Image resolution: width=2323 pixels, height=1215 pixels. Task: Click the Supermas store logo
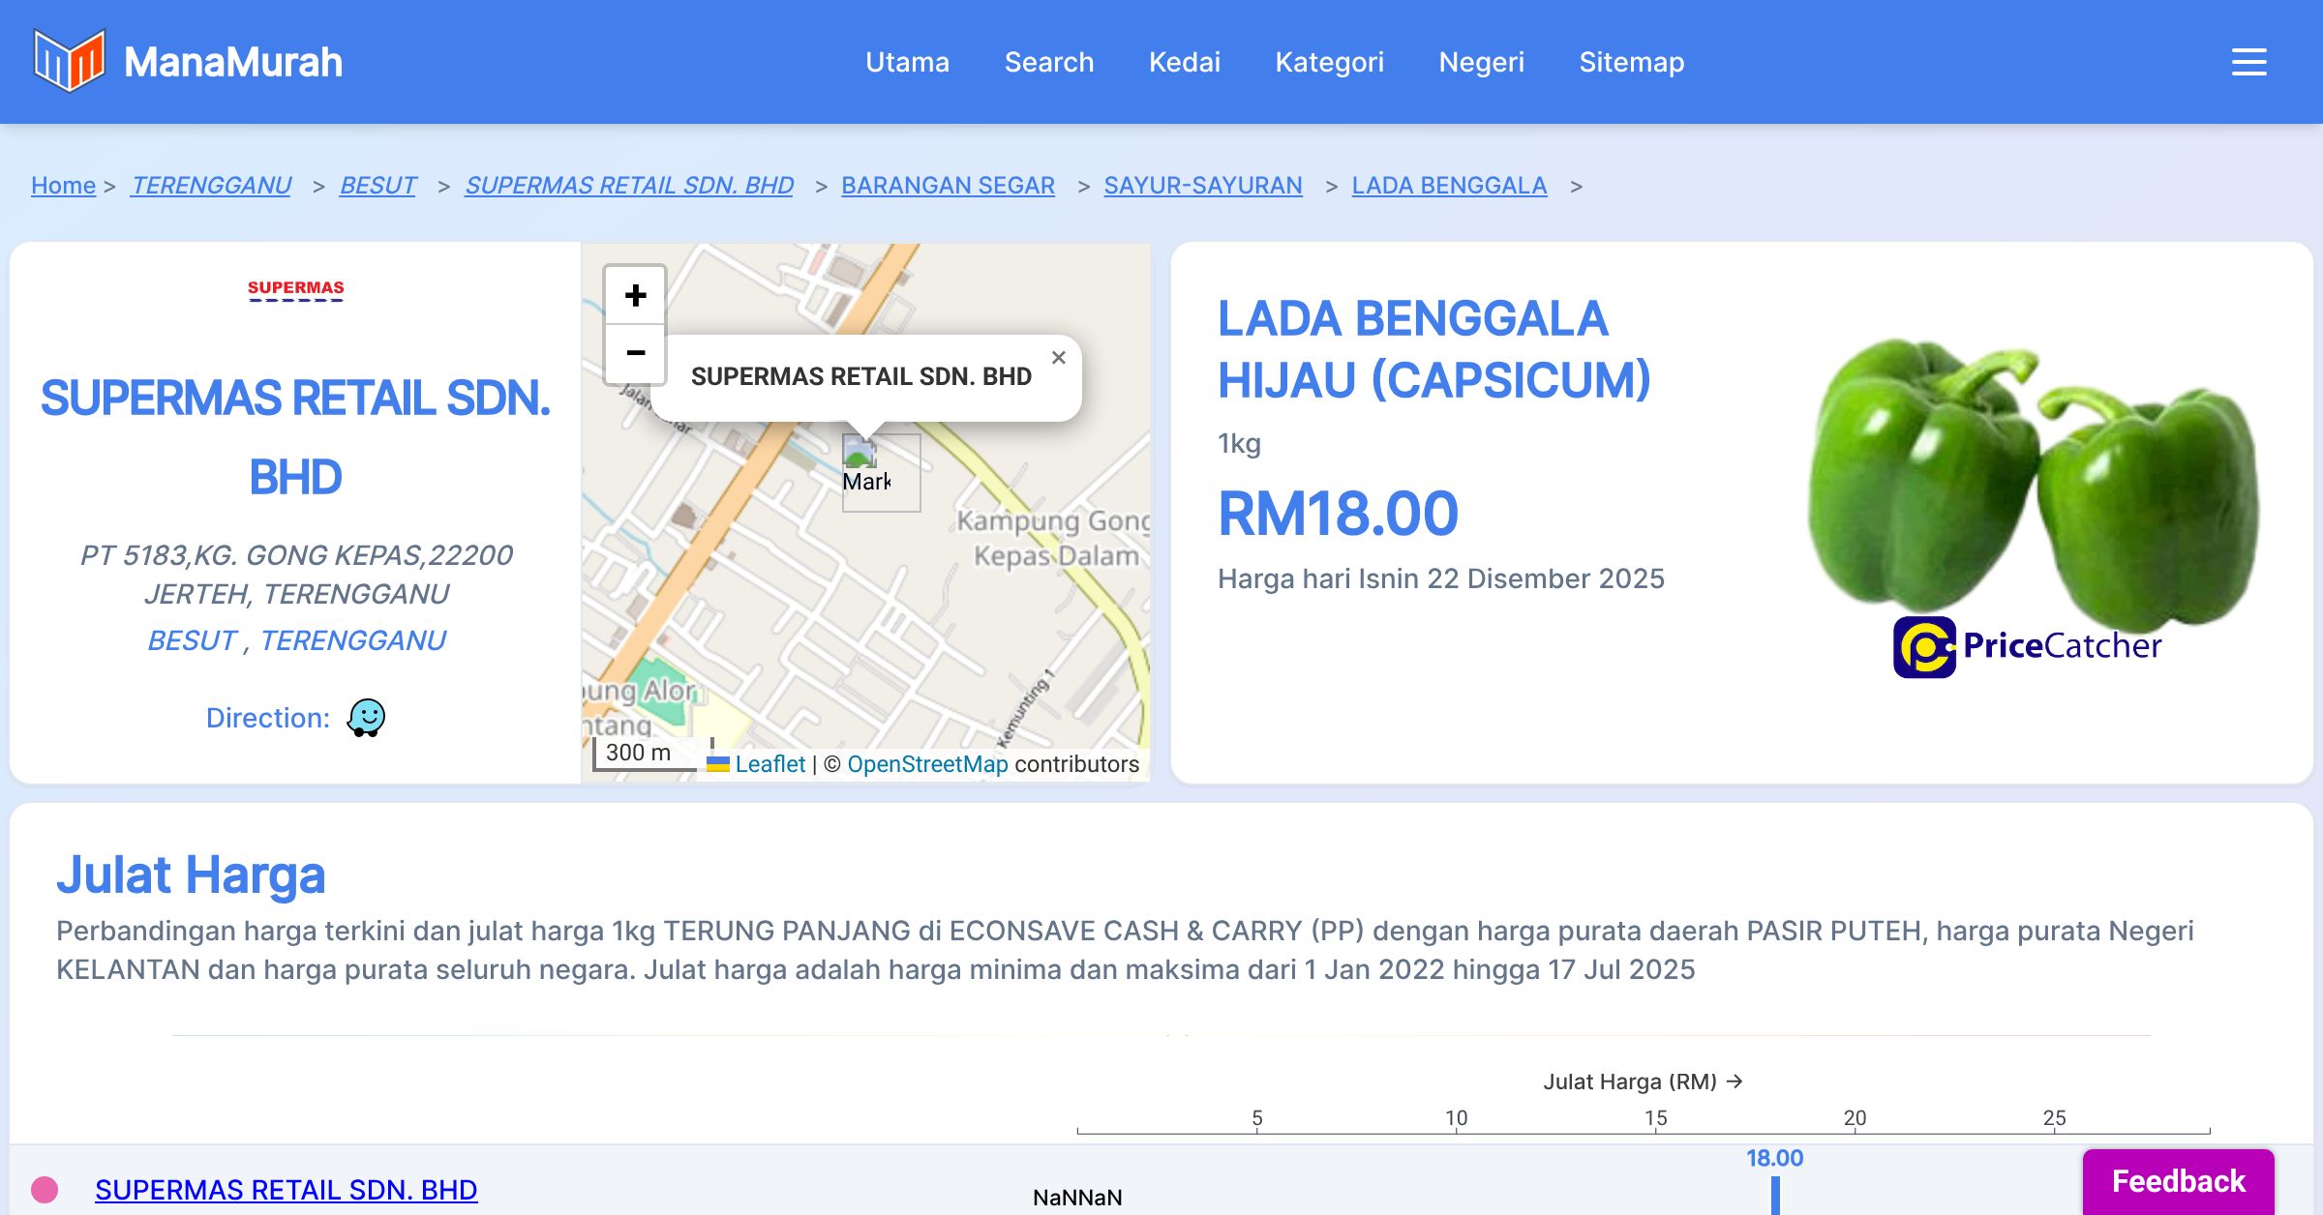point(295,289)
